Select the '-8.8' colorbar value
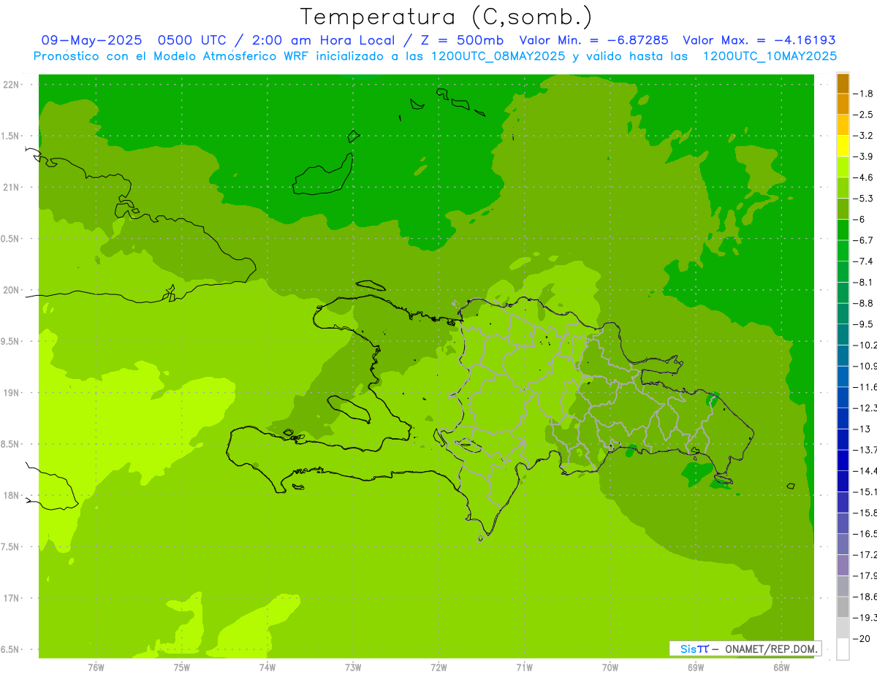Image resolution: width=877 pixels, height=677 pixels. (865, 303)
